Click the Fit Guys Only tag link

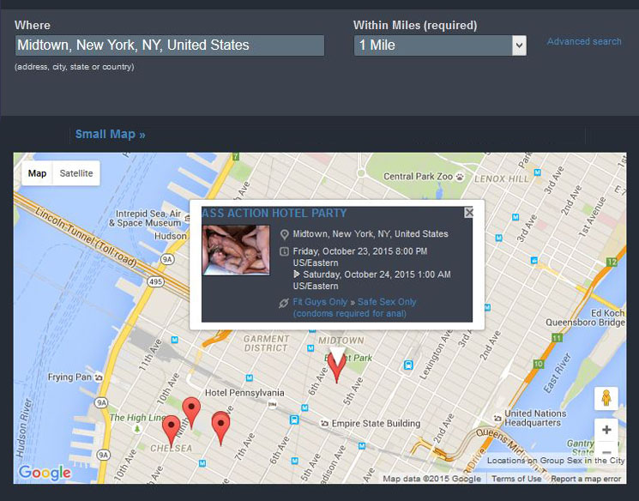pos(320,302)
